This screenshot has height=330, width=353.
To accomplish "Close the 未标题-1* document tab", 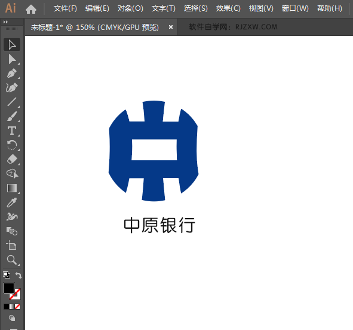I will pos(171,27).
